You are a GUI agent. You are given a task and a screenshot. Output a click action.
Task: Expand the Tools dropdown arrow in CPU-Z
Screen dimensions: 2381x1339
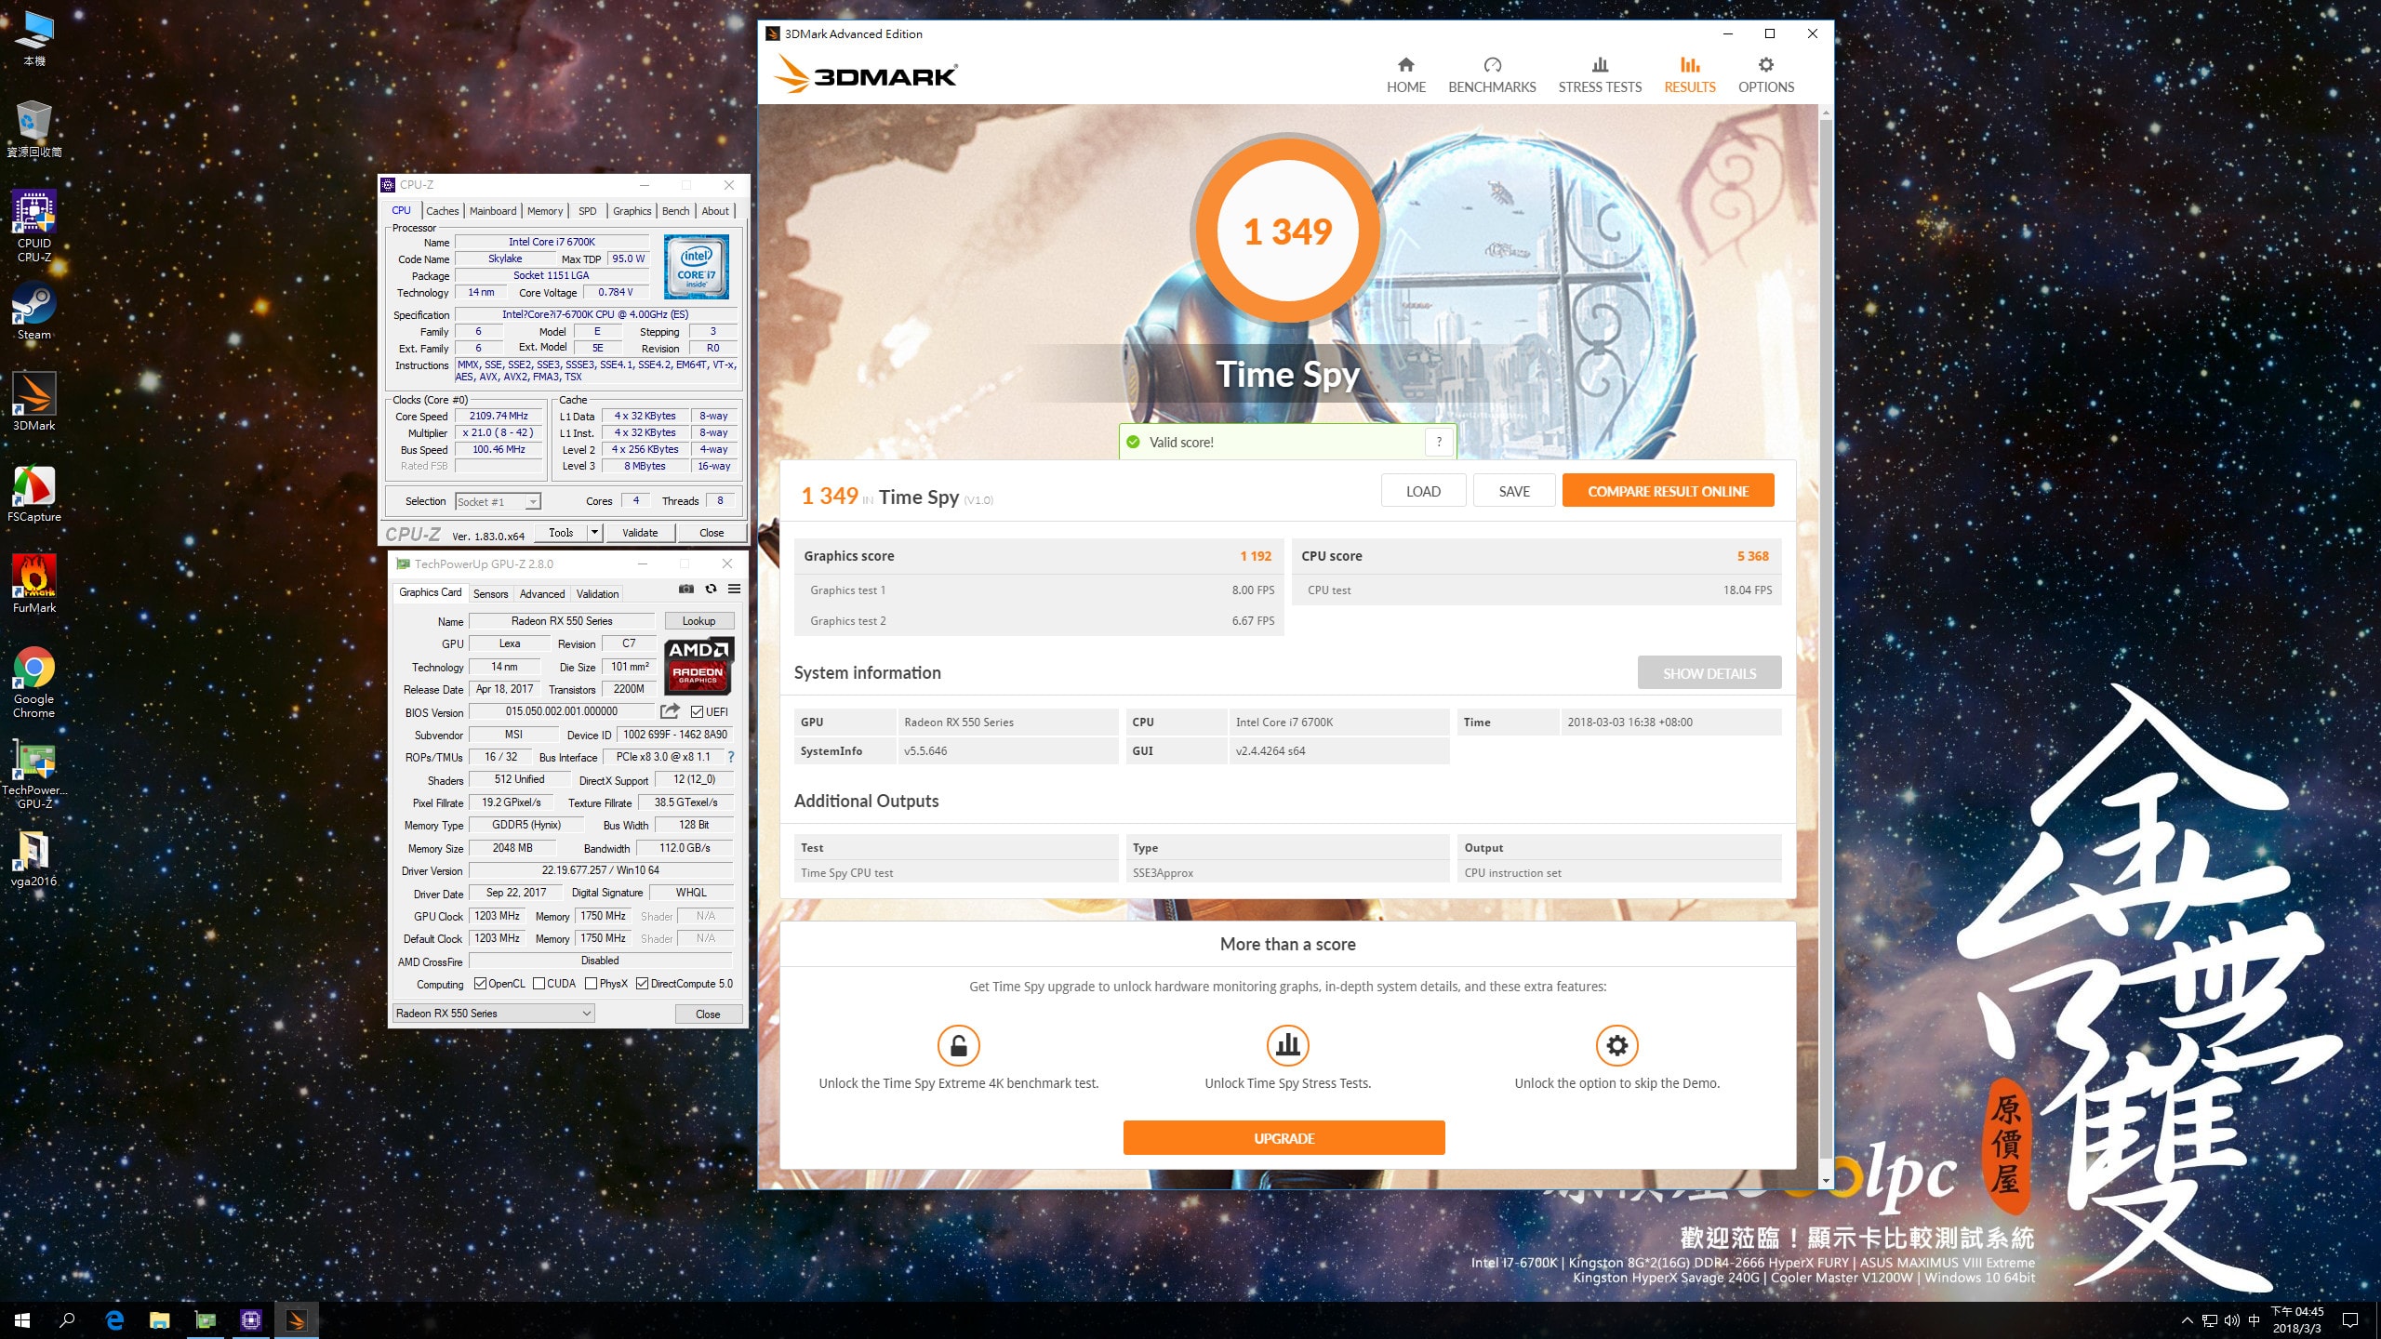(595, 533)
